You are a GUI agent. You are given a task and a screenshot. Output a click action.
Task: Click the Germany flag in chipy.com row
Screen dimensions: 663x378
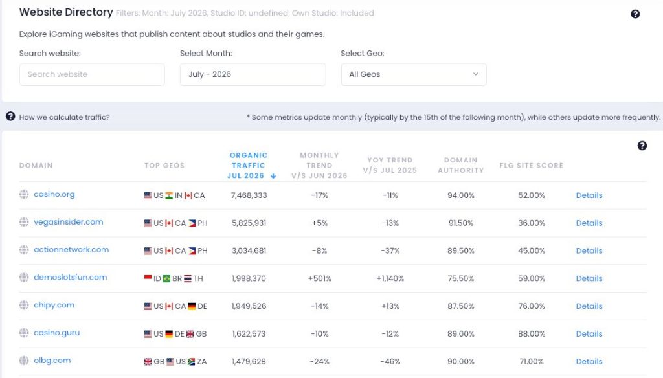[192, 306]
